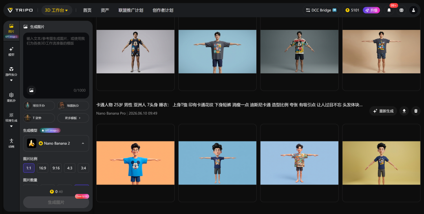
Task: Select 16:9 image ratio
Action: [42, 168]
